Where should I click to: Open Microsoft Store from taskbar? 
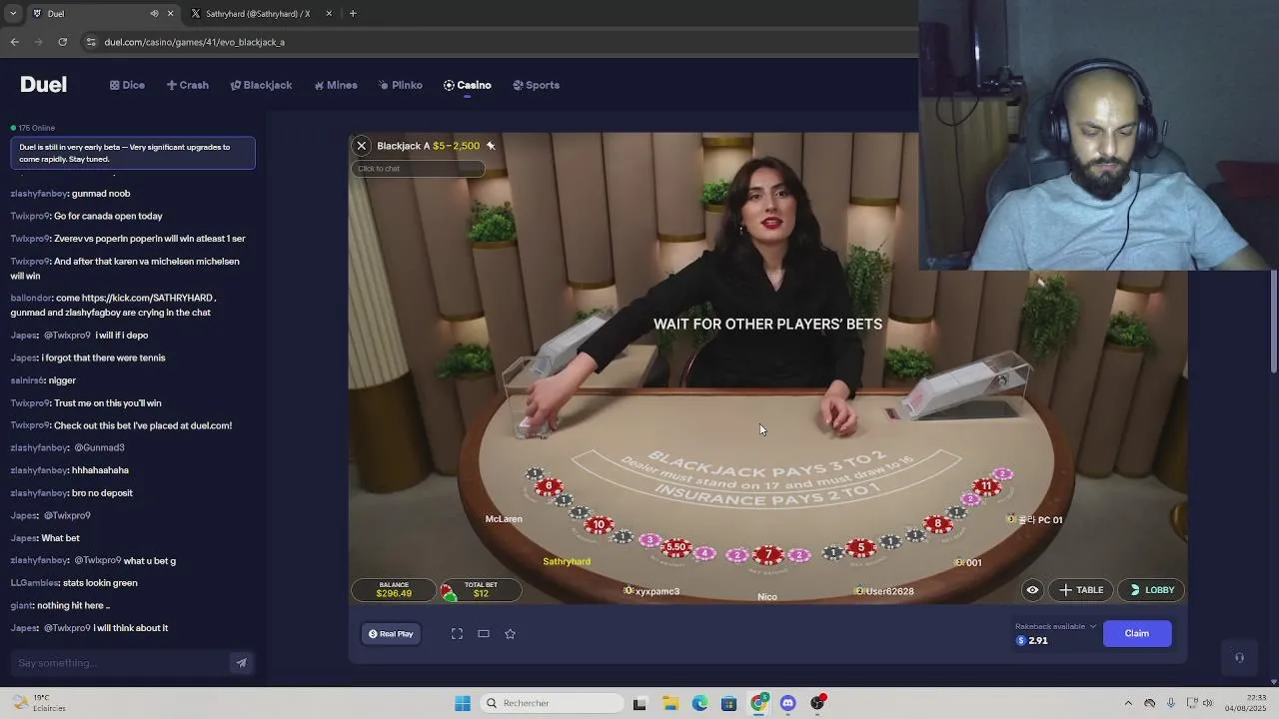[728, 703]
